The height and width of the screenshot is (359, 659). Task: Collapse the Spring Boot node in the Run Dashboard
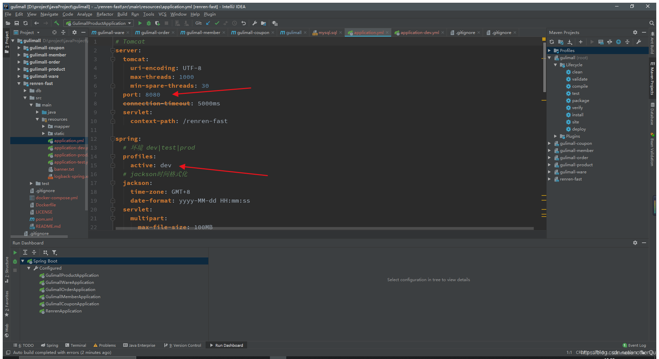click(x=23, y=261)
